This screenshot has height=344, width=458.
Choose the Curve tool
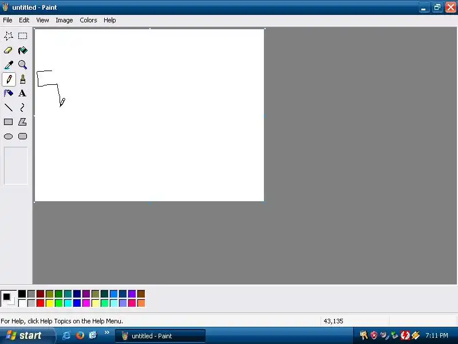22,108
